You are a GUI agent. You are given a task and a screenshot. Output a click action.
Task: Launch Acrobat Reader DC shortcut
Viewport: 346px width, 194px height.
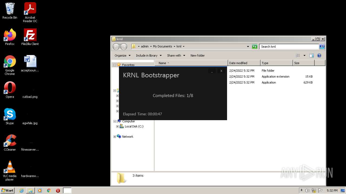tap(30, 12)
